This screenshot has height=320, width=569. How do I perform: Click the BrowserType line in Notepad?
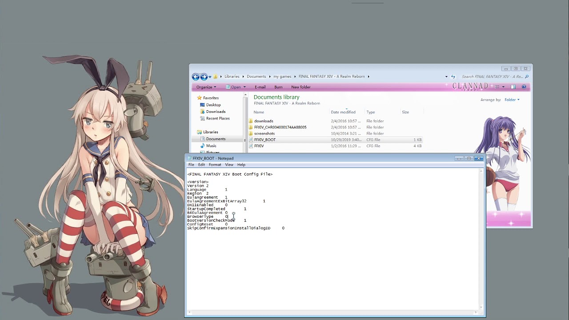(x=208, y=216)
